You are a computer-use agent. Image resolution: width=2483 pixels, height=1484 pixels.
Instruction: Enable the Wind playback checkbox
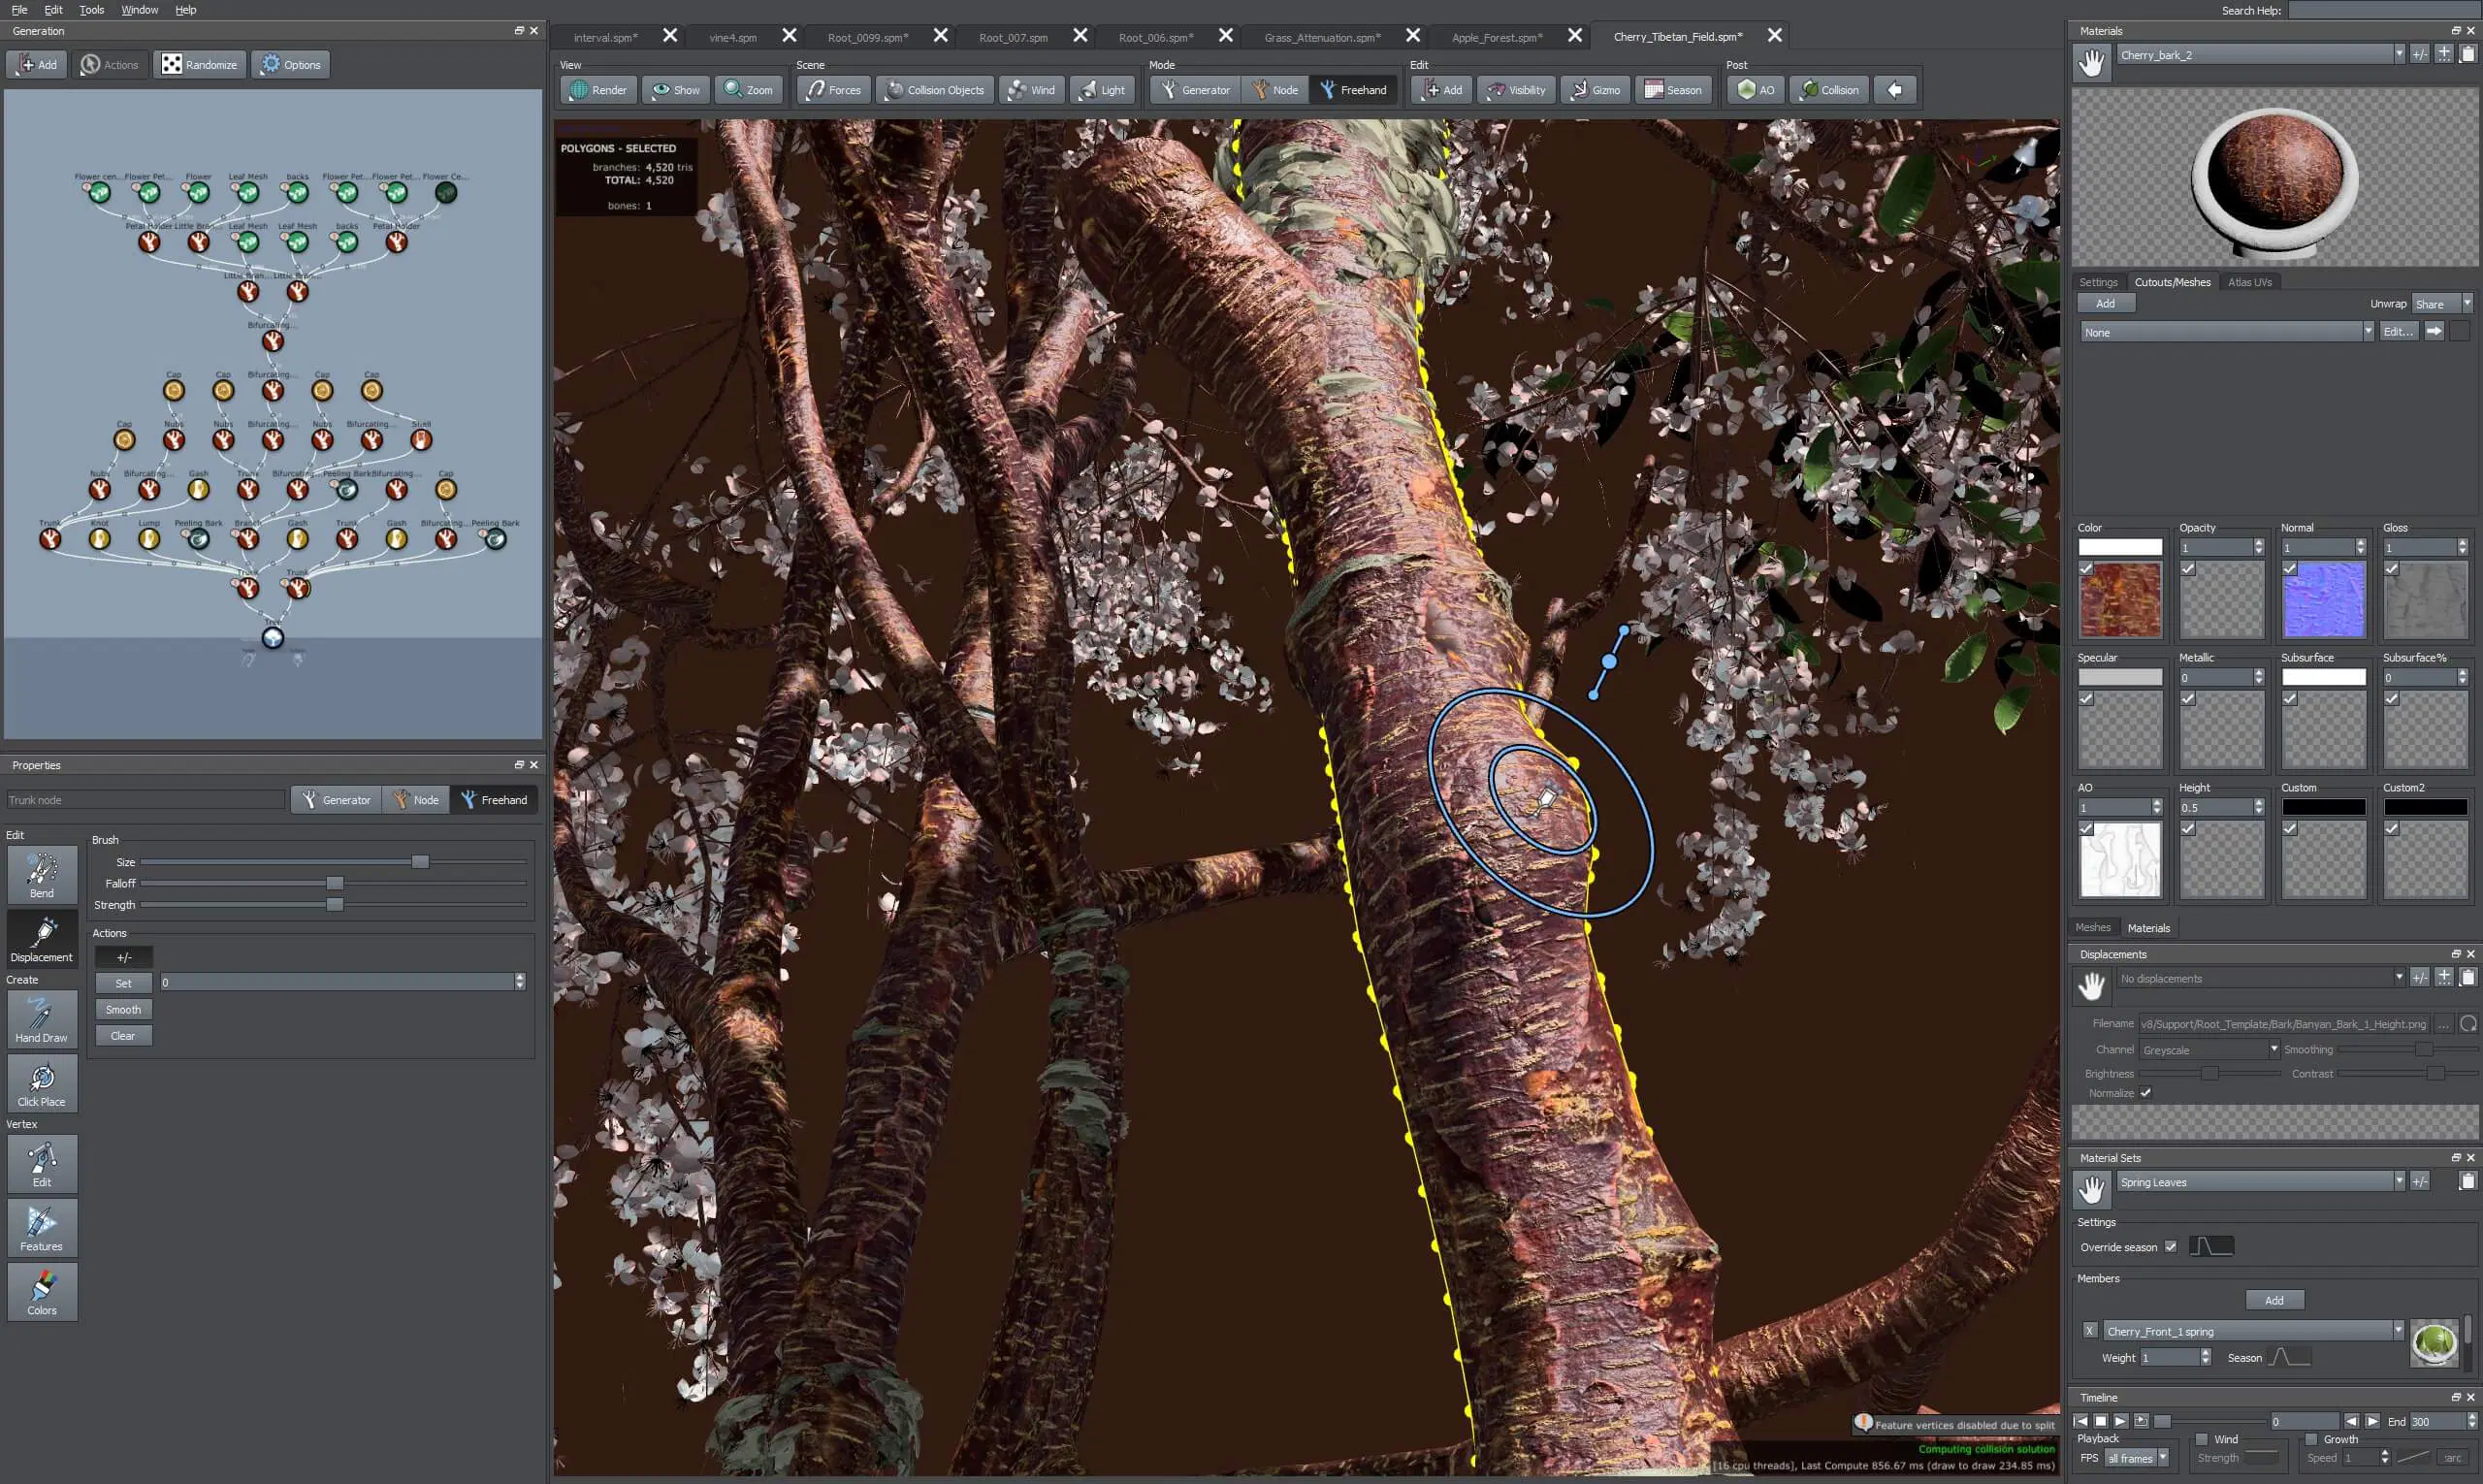pyautogui.click(x=2201, y=1439)
